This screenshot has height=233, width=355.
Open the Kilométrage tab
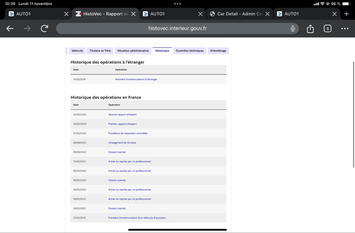pyautogui.click(x=218, y=51)
